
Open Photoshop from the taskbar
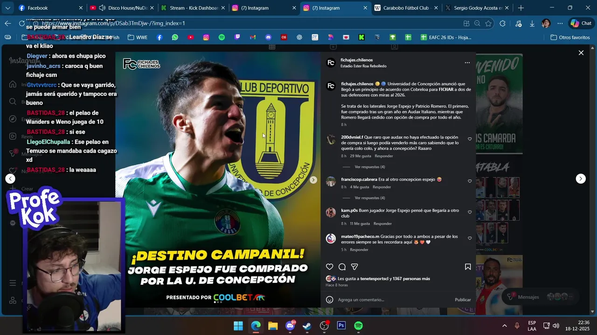tap(341, 326)
